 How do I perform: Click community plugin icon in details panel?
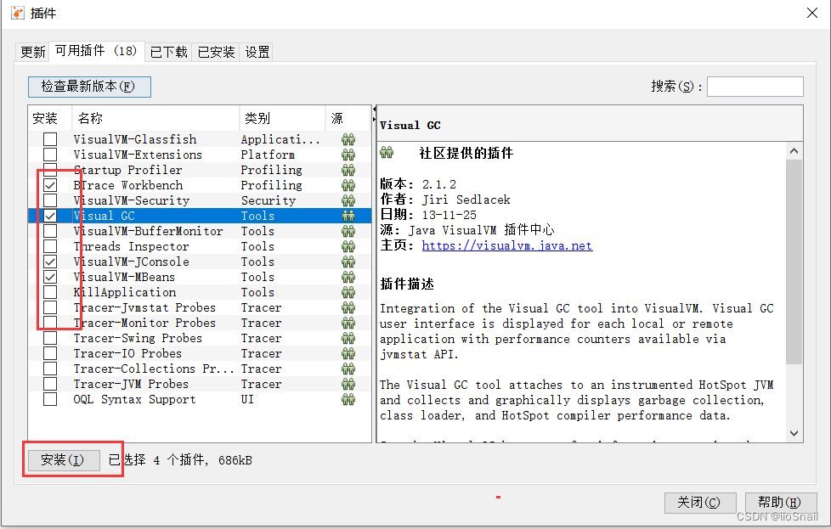tap(387, 153)
